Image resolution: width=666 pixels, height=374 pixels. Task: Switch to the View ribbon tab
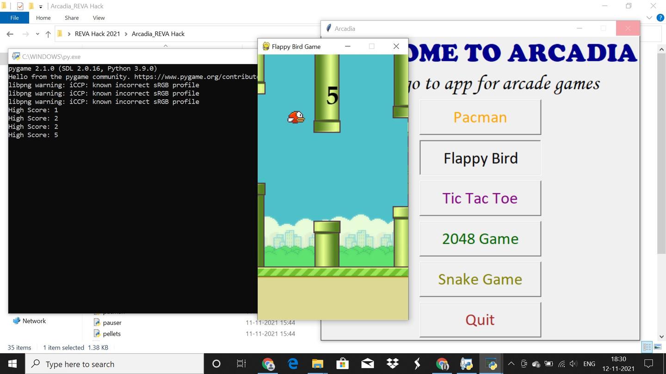[99, 18]
